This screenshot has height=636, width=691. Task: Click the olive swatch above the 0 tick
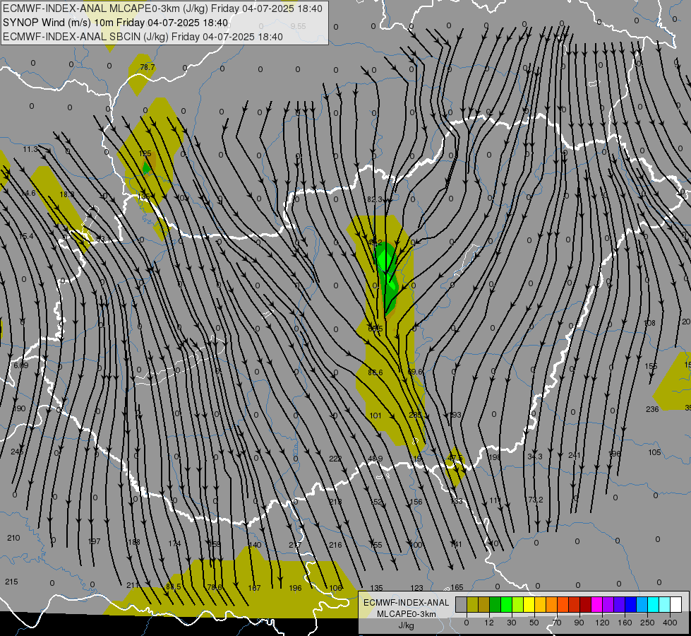coord(472,604)
